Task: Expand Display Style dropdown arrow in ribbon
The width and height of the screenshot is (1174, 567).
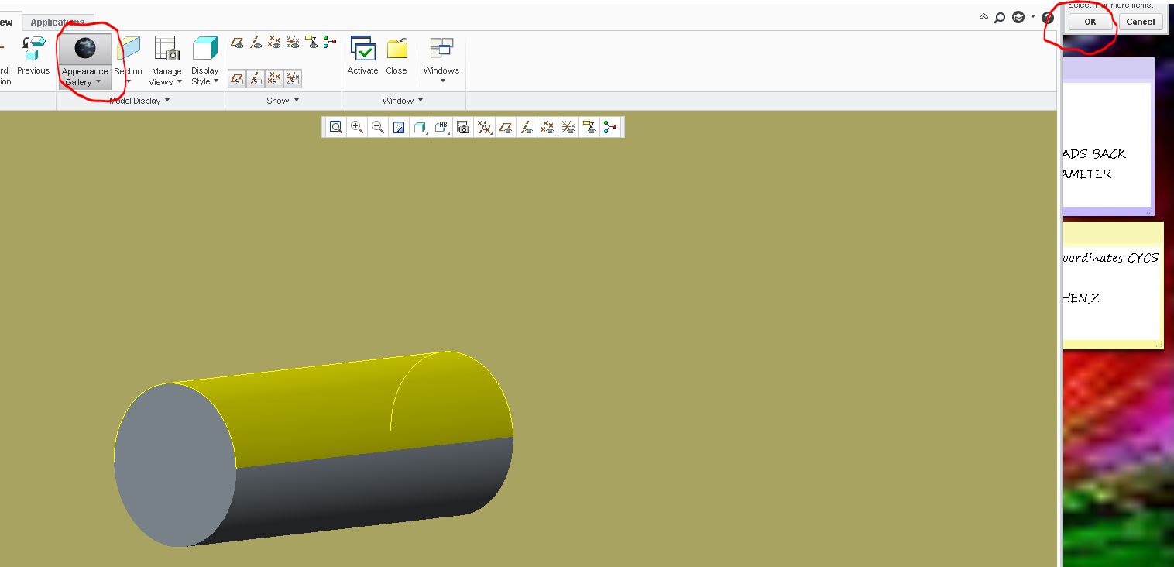Action: [x=216, y=81]
